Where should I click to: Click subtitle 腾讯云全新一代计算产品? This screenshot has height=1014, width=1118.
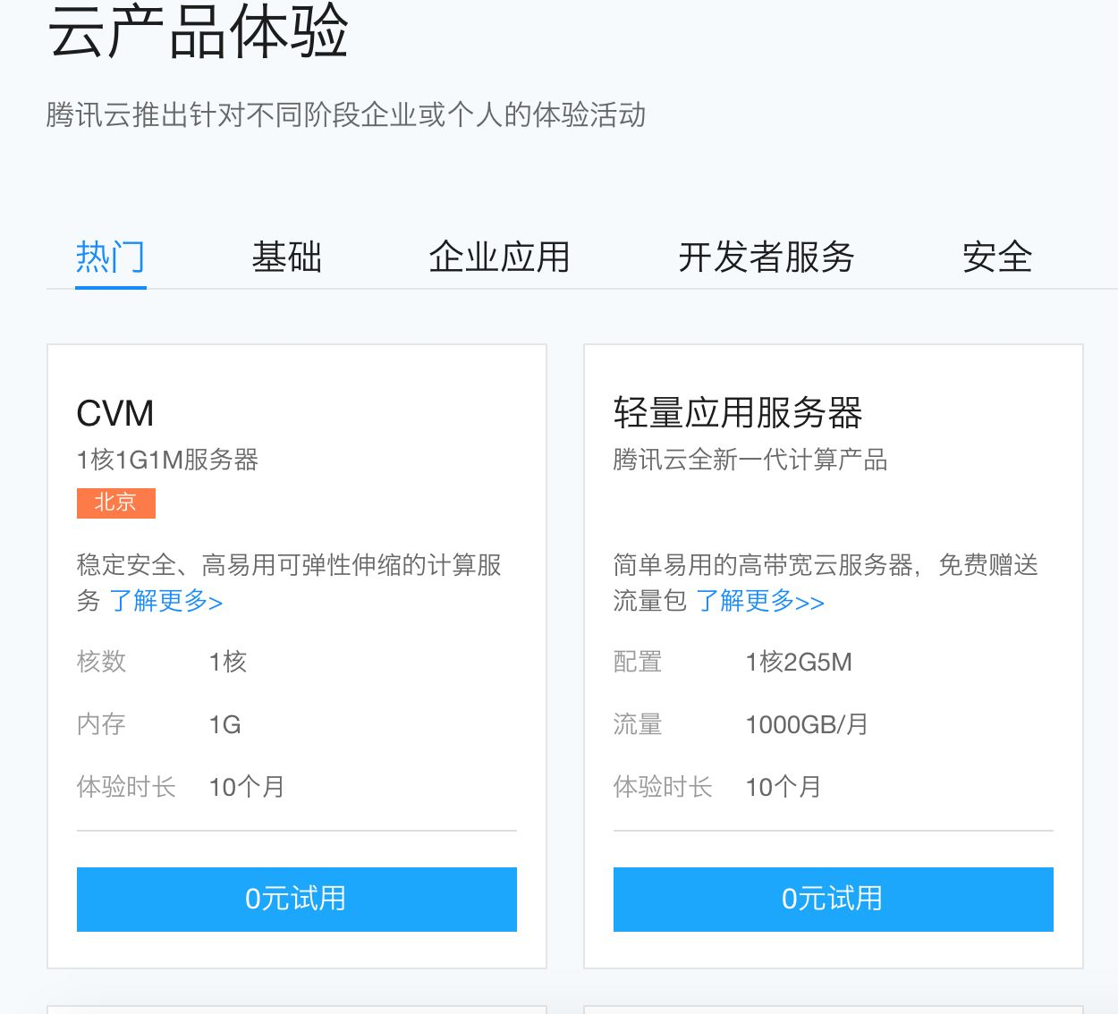(750, 460)
